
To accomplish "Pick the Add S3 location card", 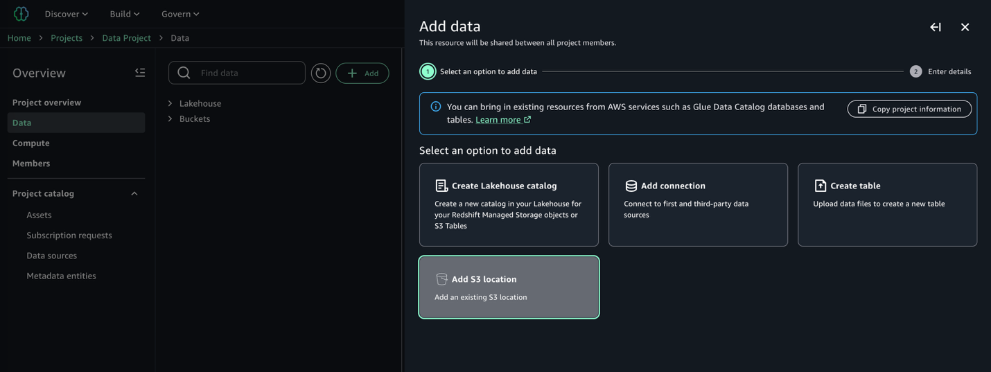I will coord(509,287).
